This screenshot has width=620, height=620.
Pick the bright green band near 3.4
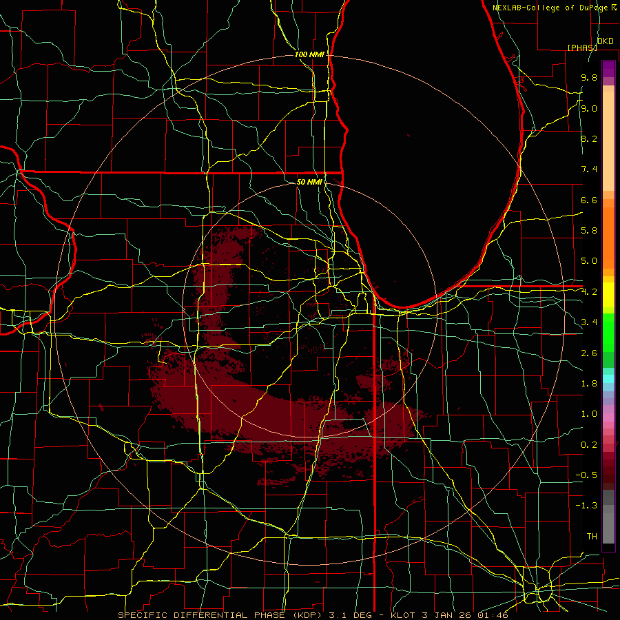(608, 333)
